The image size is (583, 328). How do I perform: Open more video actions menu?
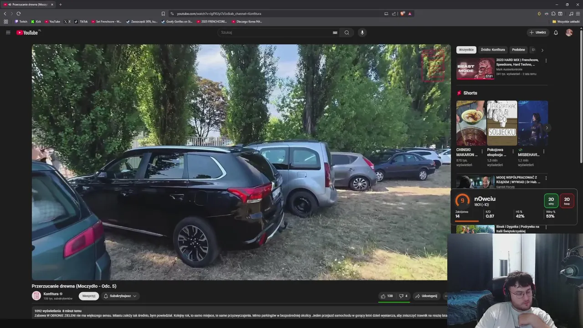click(x=445, y=296)
